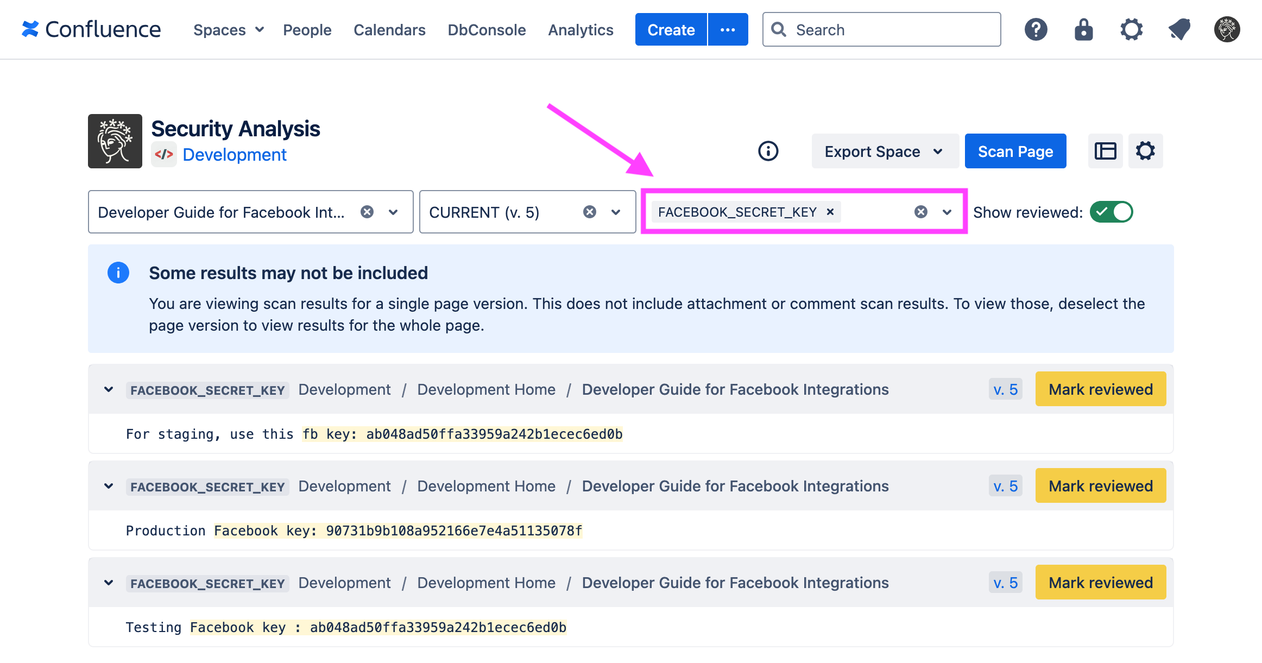Select People in the navigation bar
Screen dimensions: 1262x663
tap(307, 30)
